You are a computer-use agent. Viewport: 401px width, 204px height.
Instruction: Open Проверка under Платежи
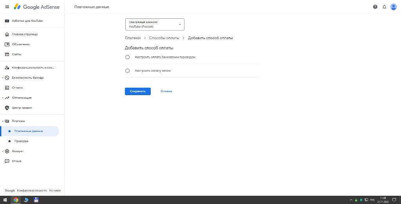pos(21,141)
